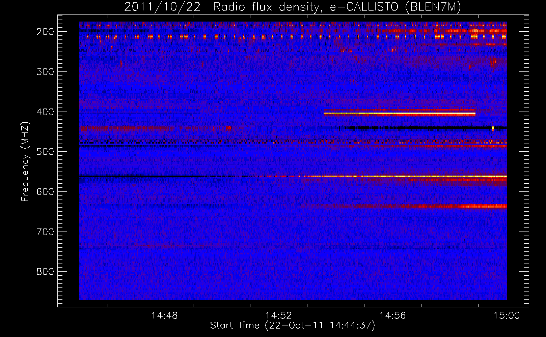Click the 600 frequency tick label
546x337 pixels.
(45, 192)
